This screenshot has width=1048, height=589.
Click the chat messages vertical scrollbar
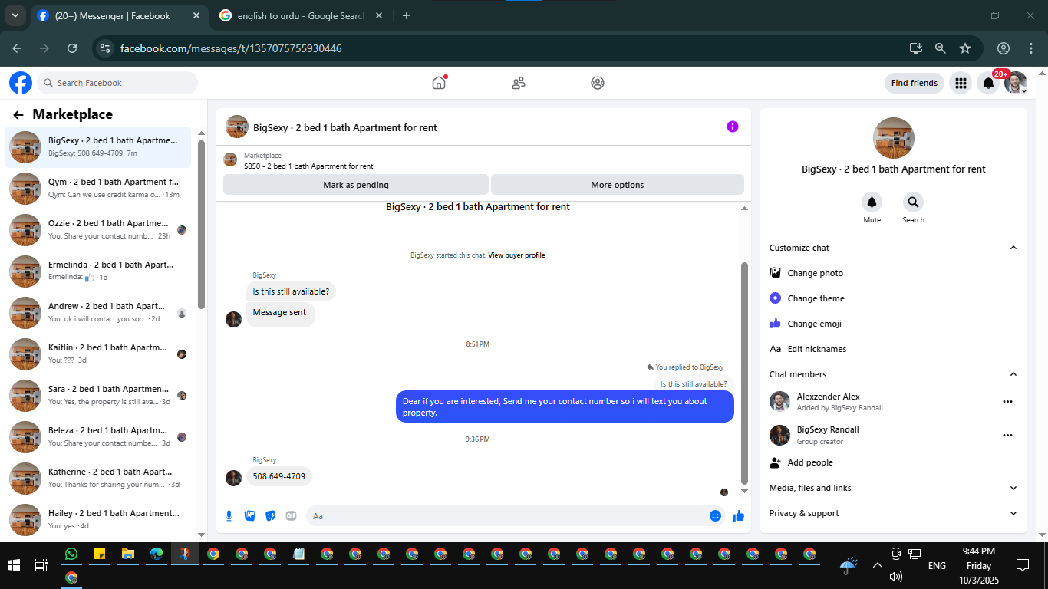(x=743, y=373)
